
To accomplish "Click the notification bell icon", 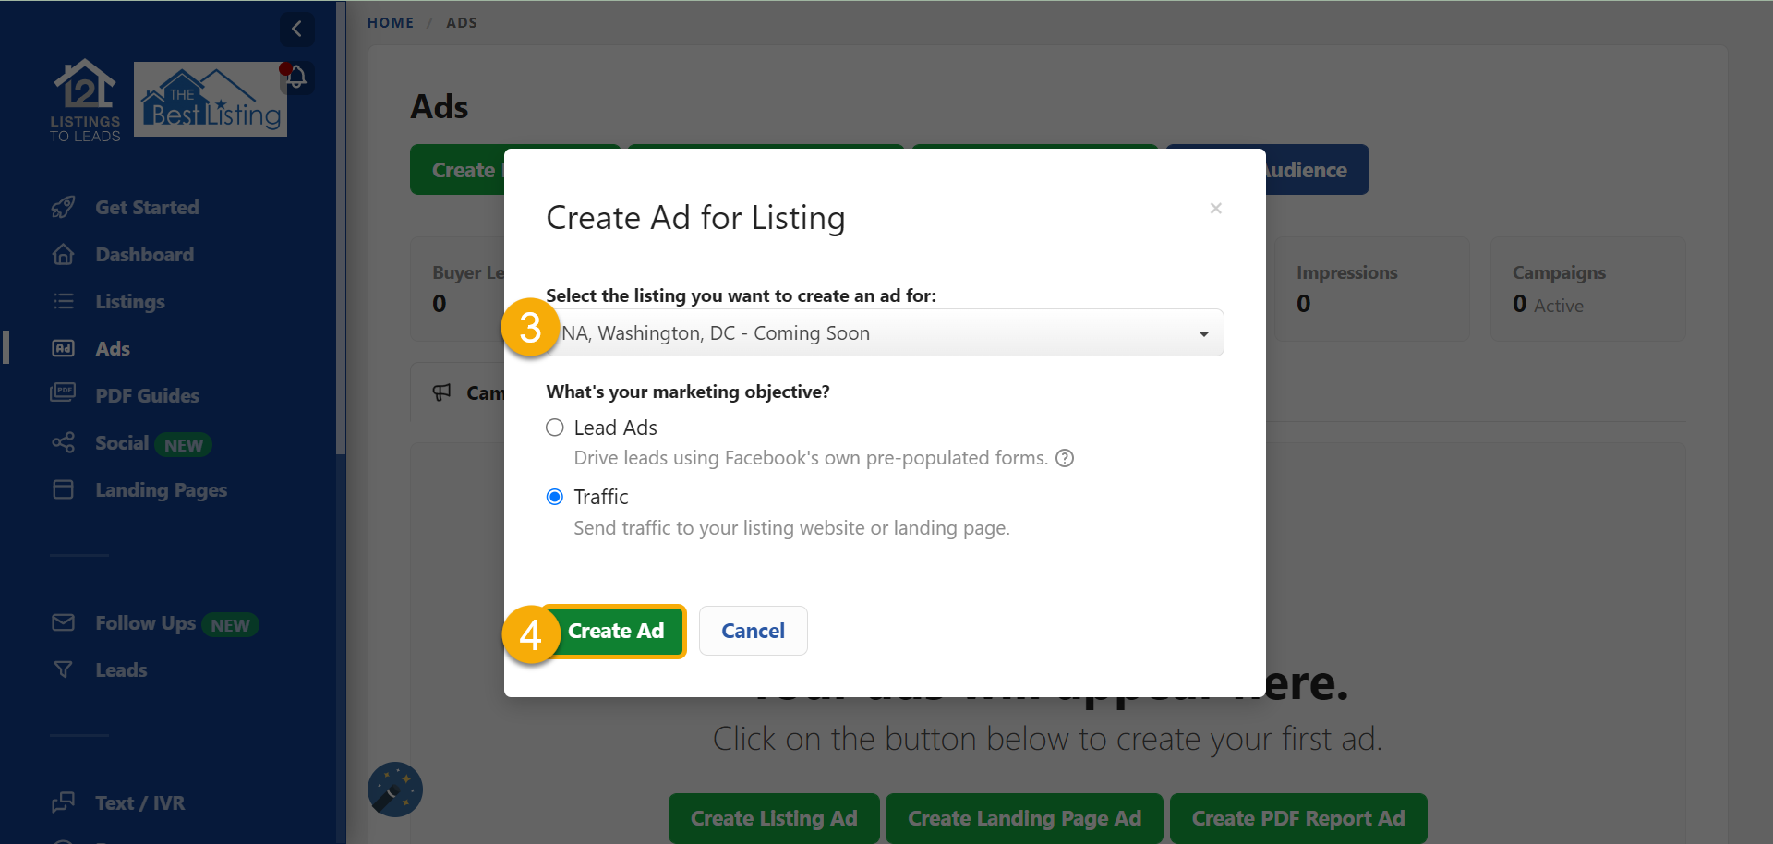I will [x=296, y=78].
